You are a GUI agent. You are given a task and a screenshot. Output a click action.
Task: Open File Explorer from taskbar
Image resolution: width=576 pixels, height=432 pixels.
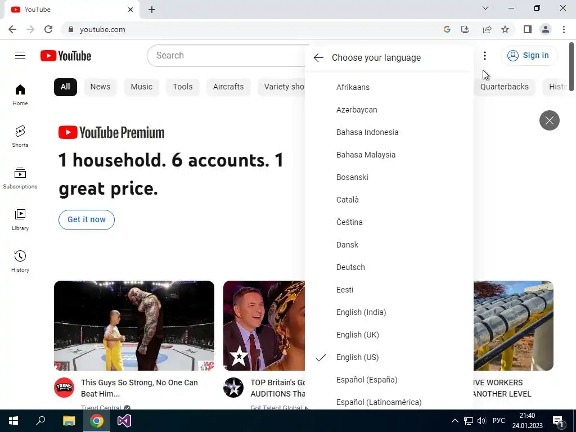(69, 421)
